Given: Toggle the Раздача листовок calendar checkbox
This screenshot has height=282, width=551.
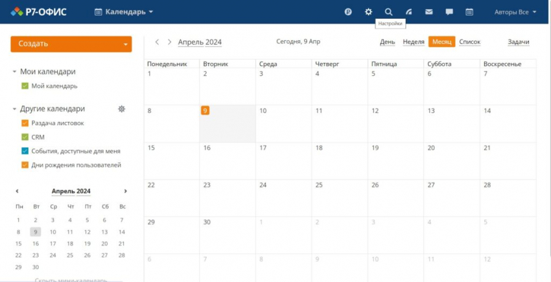Looking at the screenshot, I should (25, 123).
